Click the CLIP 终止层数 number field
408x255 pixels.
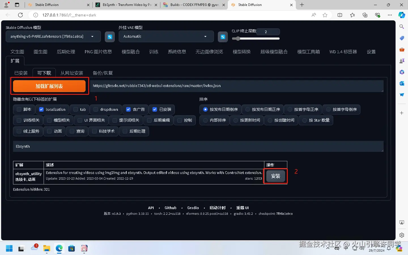click(268, 32)
